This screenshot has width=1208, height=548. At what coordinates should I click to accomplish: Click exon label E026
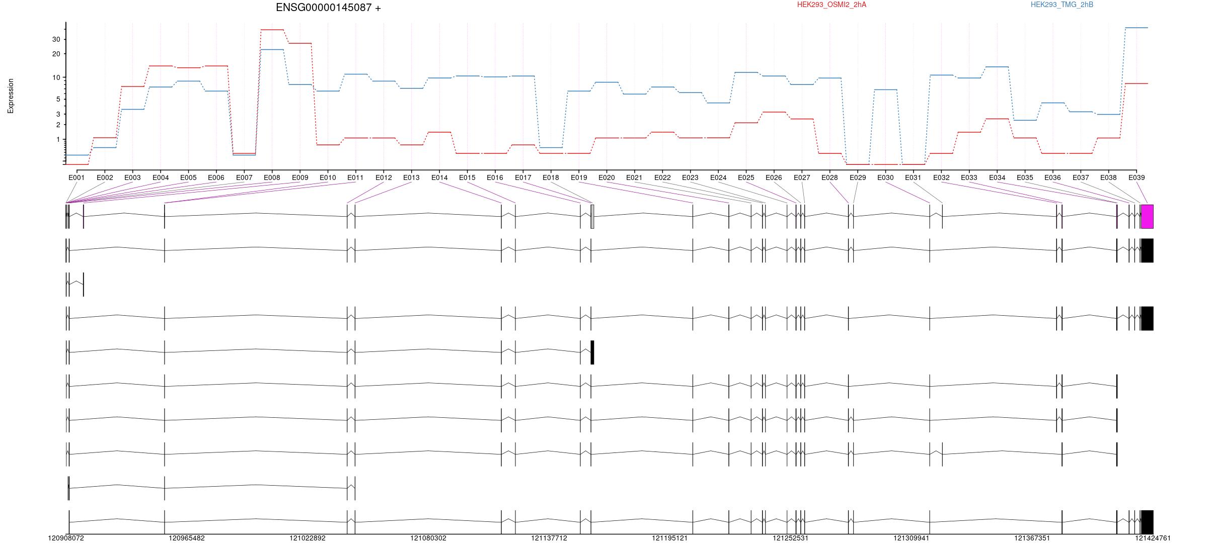pyautogui.click(x=774, y=177)
